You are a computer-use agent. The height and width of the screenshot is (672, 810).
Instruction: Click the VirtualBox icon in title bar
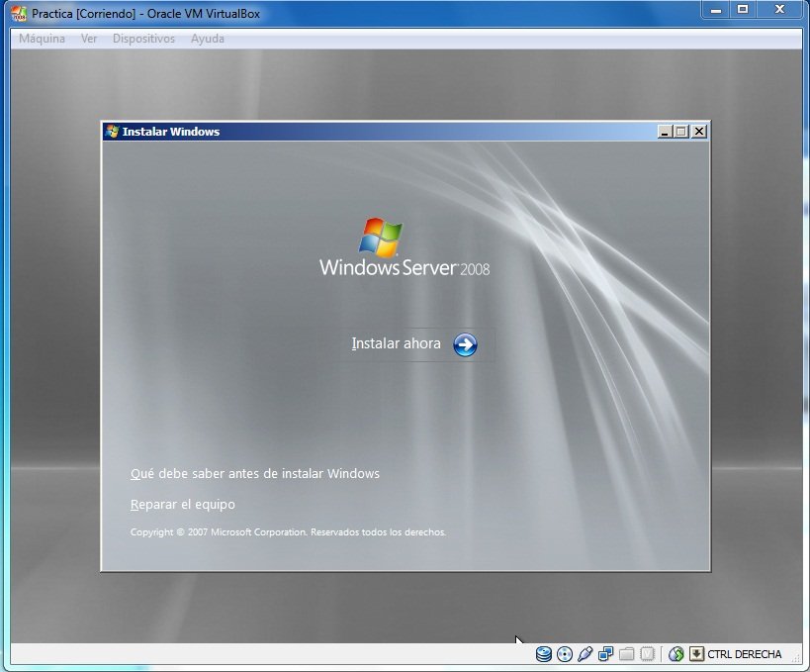19,14
